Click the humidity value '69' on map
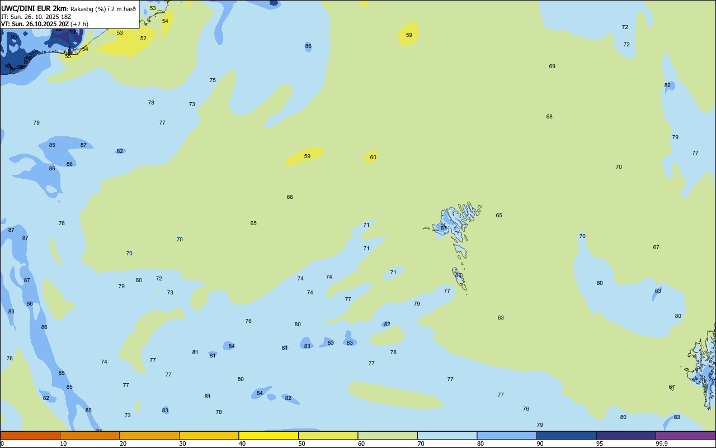This screenshot has height=448, width=716. [552, 66]
